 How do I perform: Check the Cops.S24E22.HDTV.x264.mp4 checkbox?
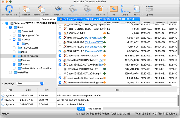point(60,74)
